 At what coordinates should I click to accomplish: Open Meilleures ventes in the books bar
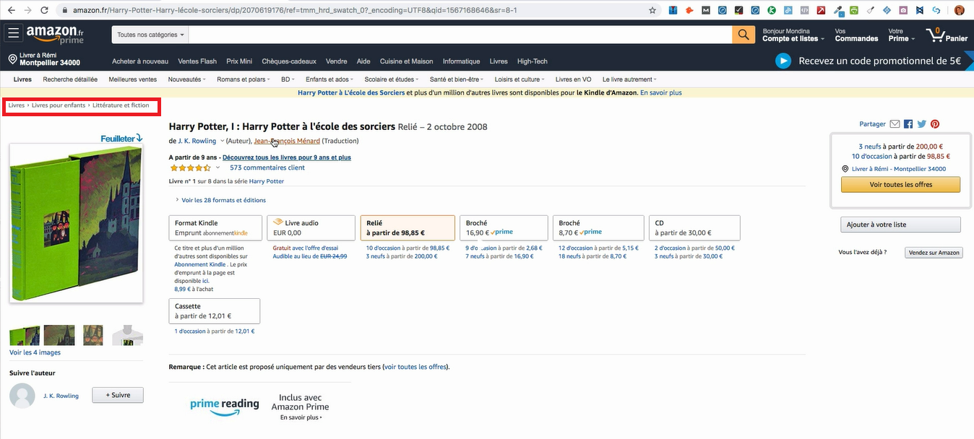click(132, 79)
